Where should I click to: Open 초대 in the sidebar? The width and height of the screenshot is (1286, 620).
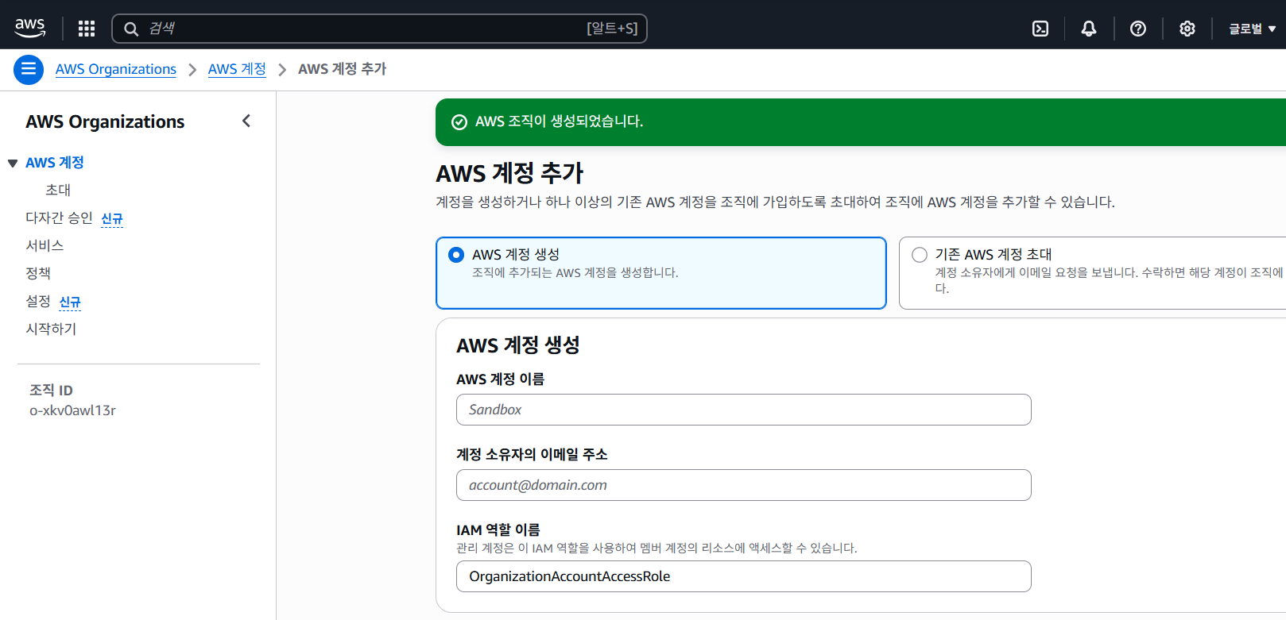point(58,191)
